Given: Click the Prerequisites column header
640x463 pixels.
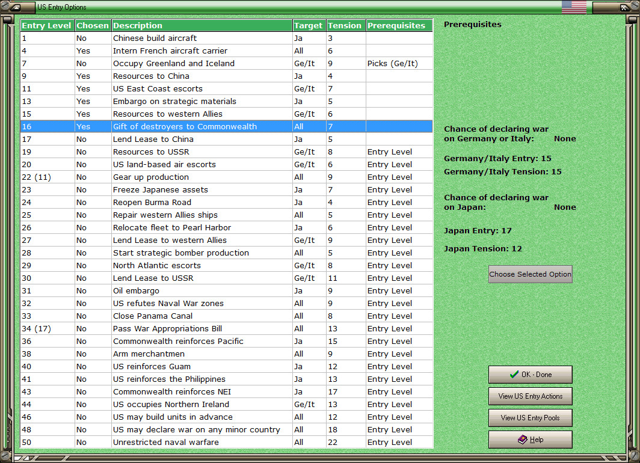Looking at the screenshot, I should tap(399, 25).
